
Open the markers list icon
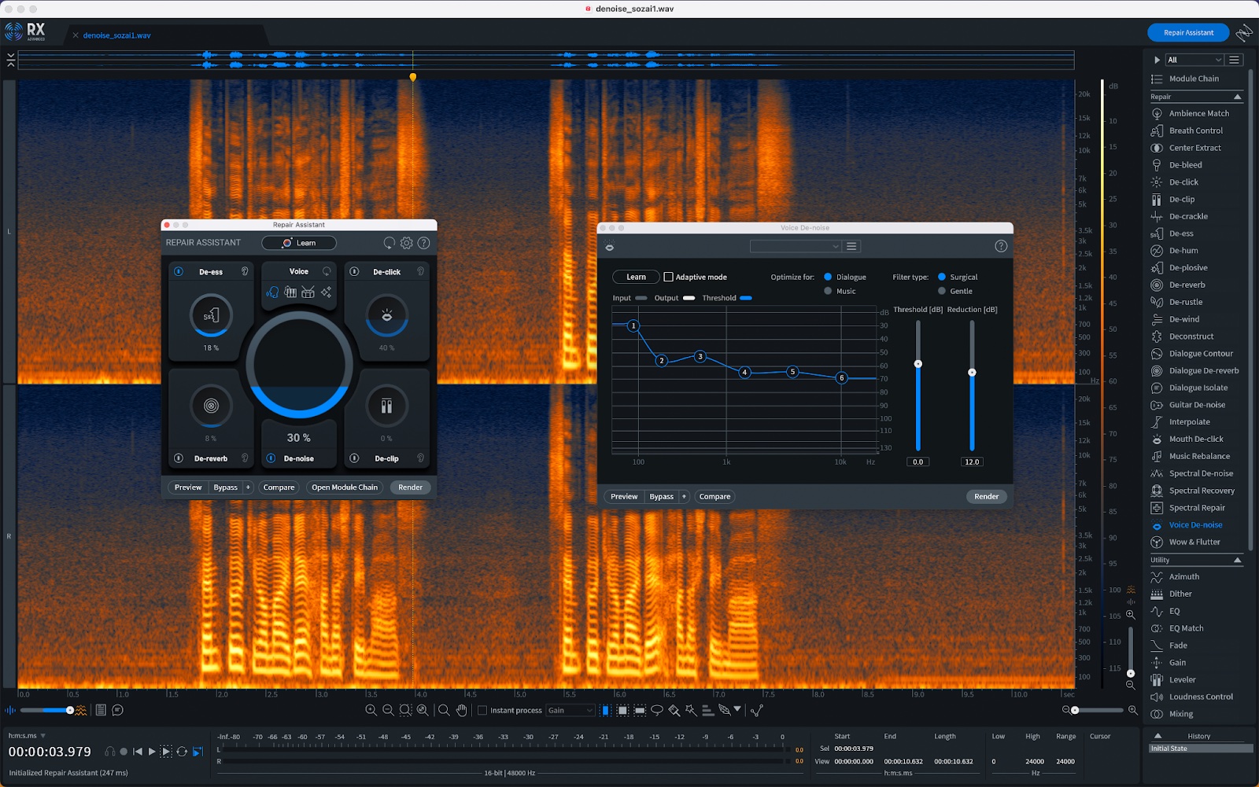tap(101, 710)
